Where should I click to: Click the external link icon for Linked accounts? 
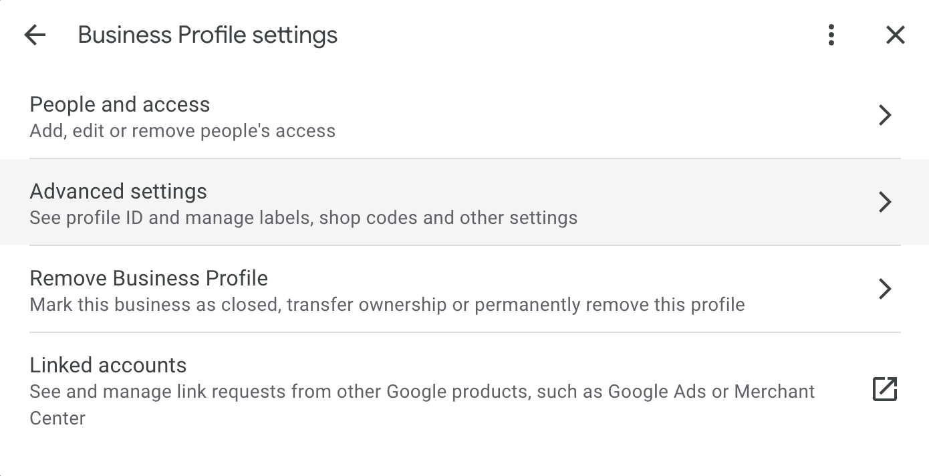coord(885,389)
